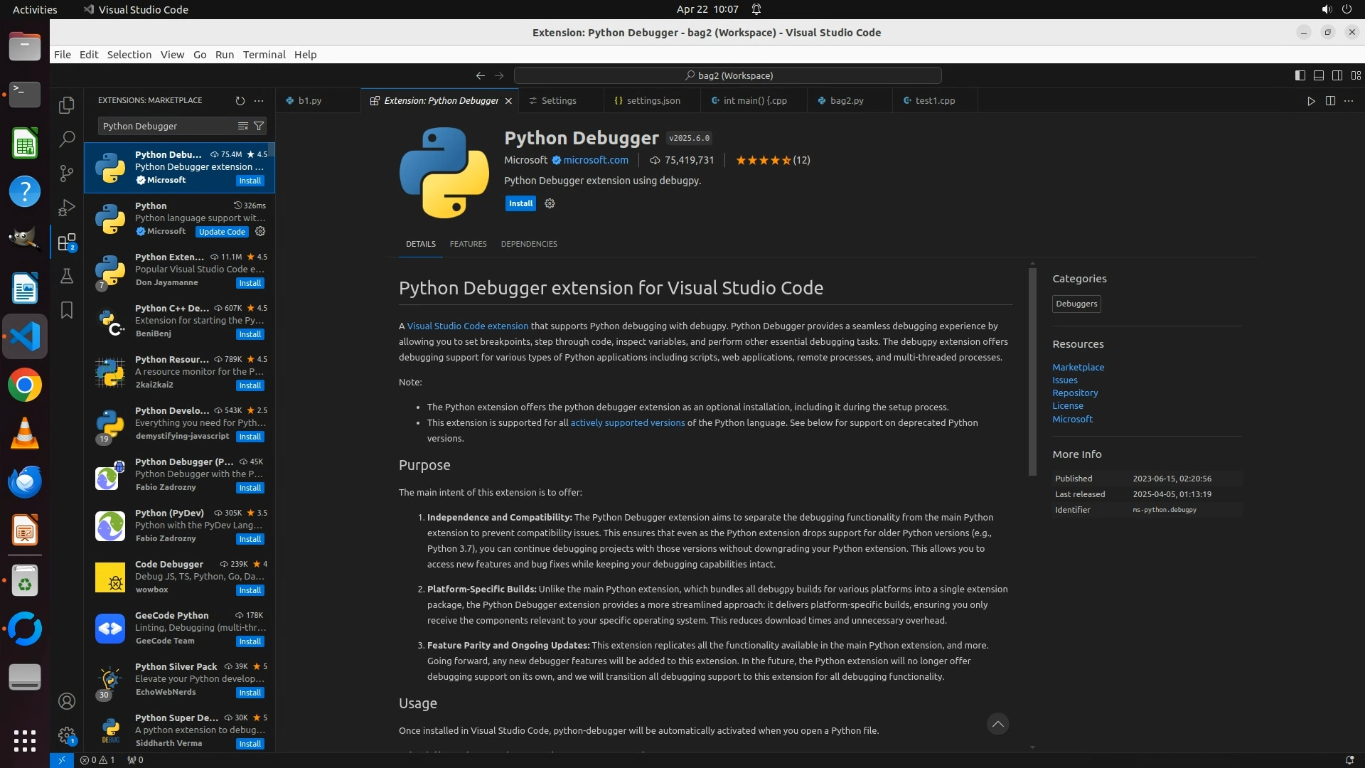The width and height of the screenshot is (1365, 768).
Task: Open Source Control view icon
Action: pos(67,173)
